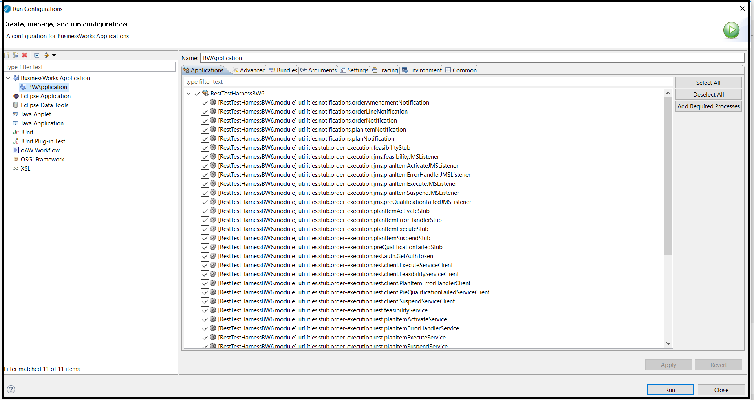Uncheck the planItemNotification process checkbox
This screenshot has width=754, height=400.
coord(205,130)
